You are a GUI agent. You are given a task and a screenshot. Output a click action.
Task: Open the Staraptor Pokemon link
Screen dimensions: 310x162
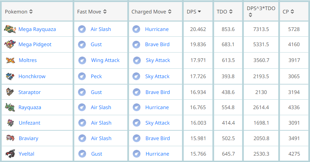click(x=29, y=92)
